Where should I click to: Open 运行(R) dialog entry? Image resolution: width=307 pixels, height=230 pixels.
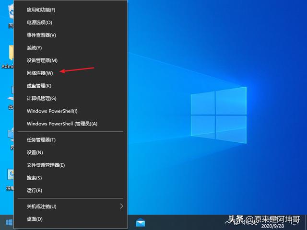pos(71,190)
